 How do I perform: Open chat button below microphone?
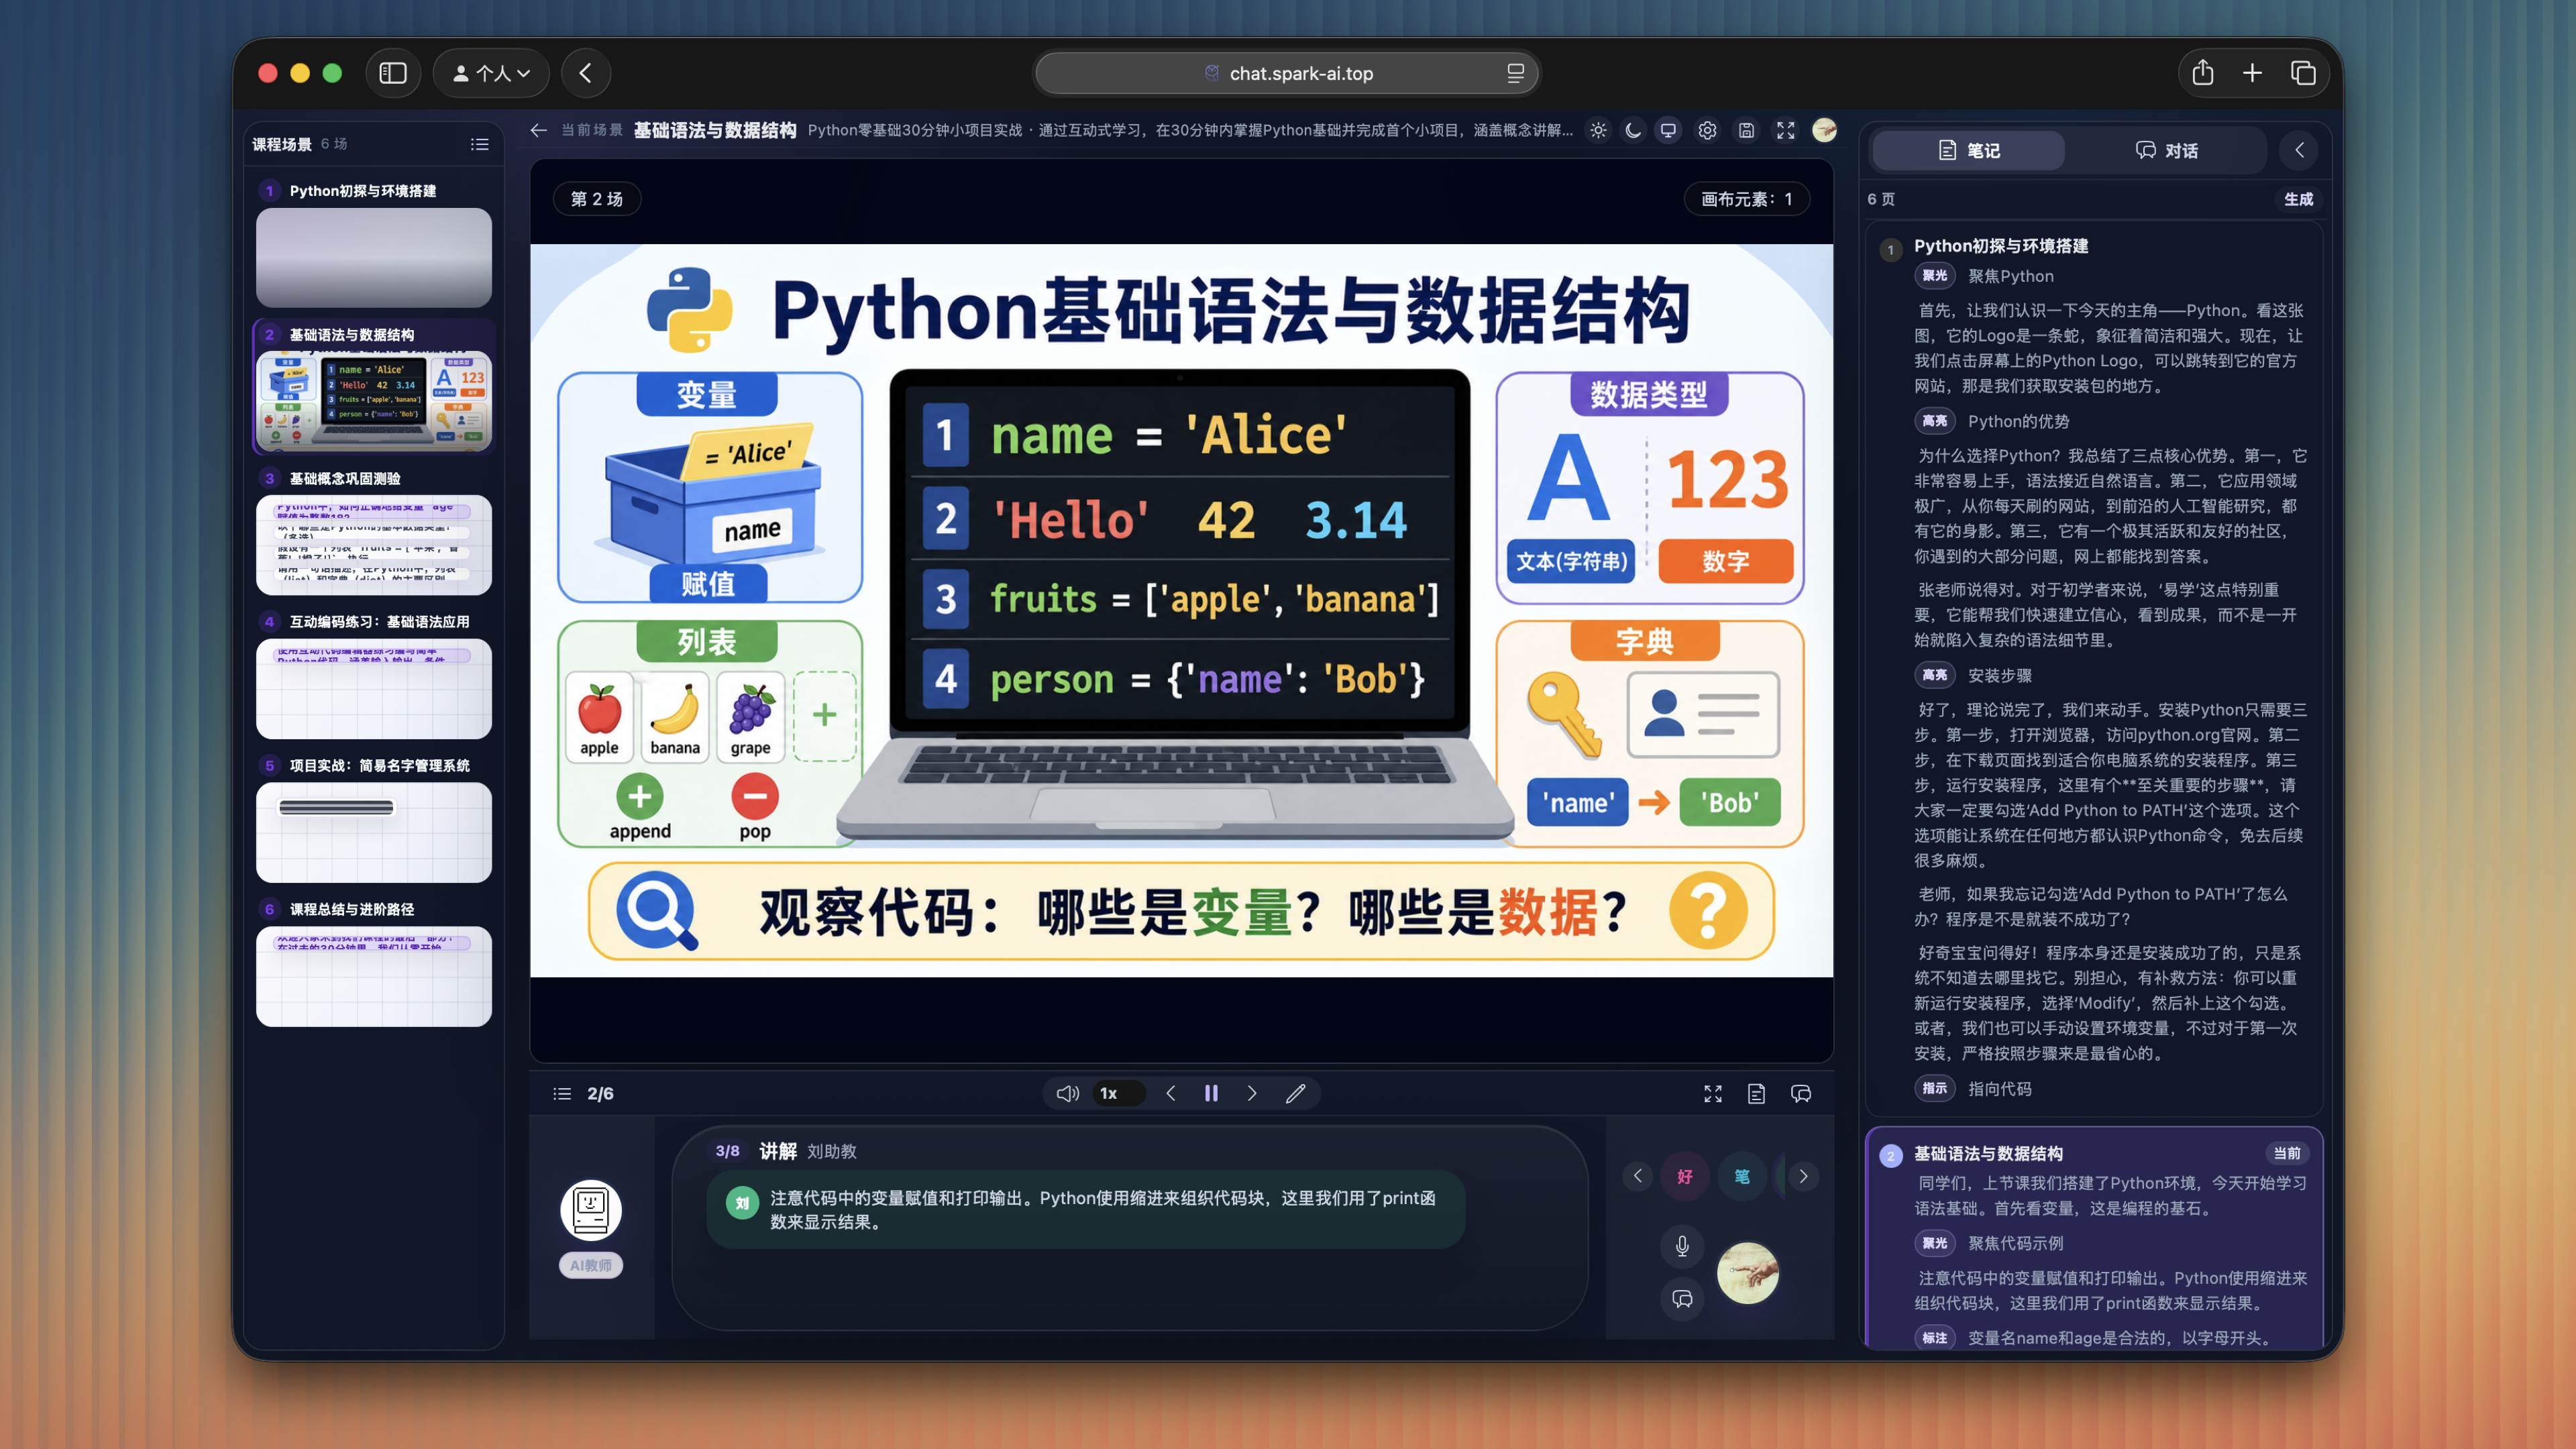coord(1682,1299)
